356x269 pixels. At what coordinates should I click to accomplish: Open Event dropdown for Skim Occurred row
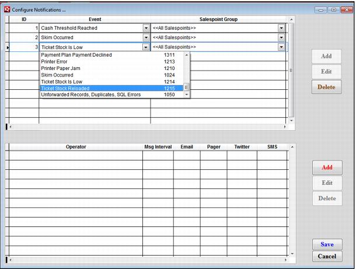[x=146, y=37]
